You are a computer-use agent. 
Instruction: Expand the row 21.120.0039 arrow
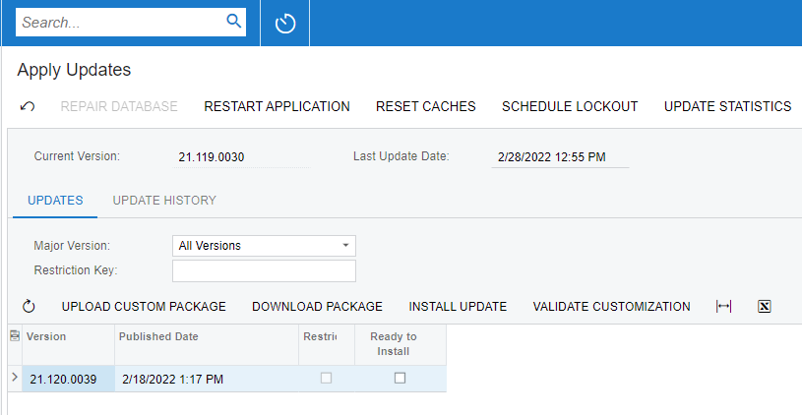click(15, 378)
